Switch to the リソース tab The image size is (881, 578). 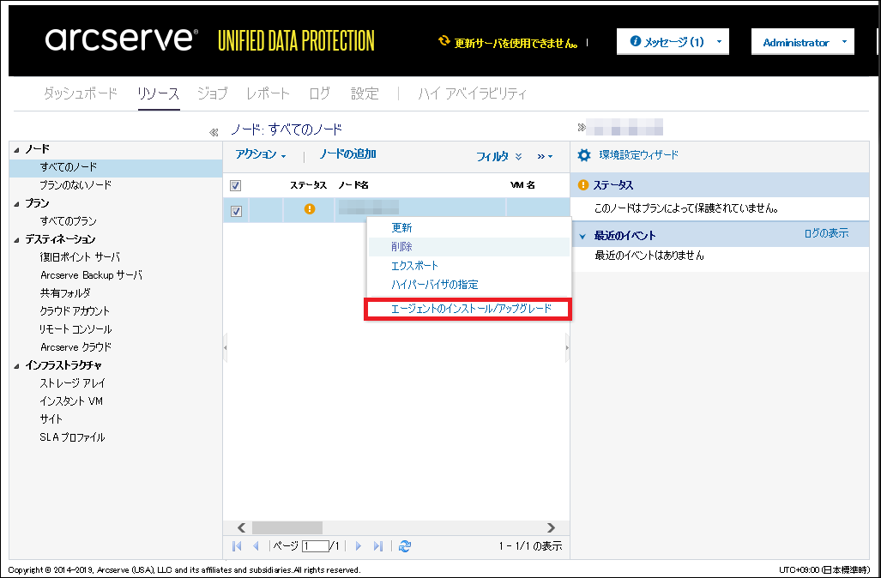(159, 93)
